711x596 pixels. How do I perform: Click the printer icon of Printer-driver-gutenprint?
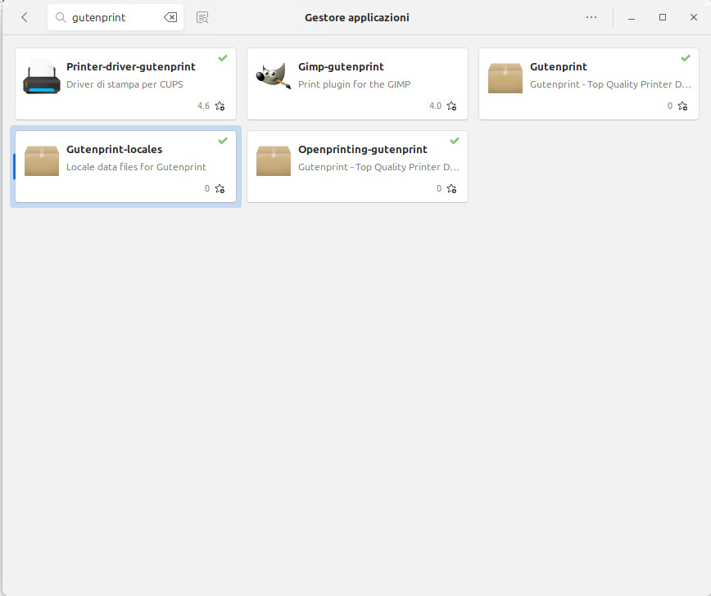point(42,77)
